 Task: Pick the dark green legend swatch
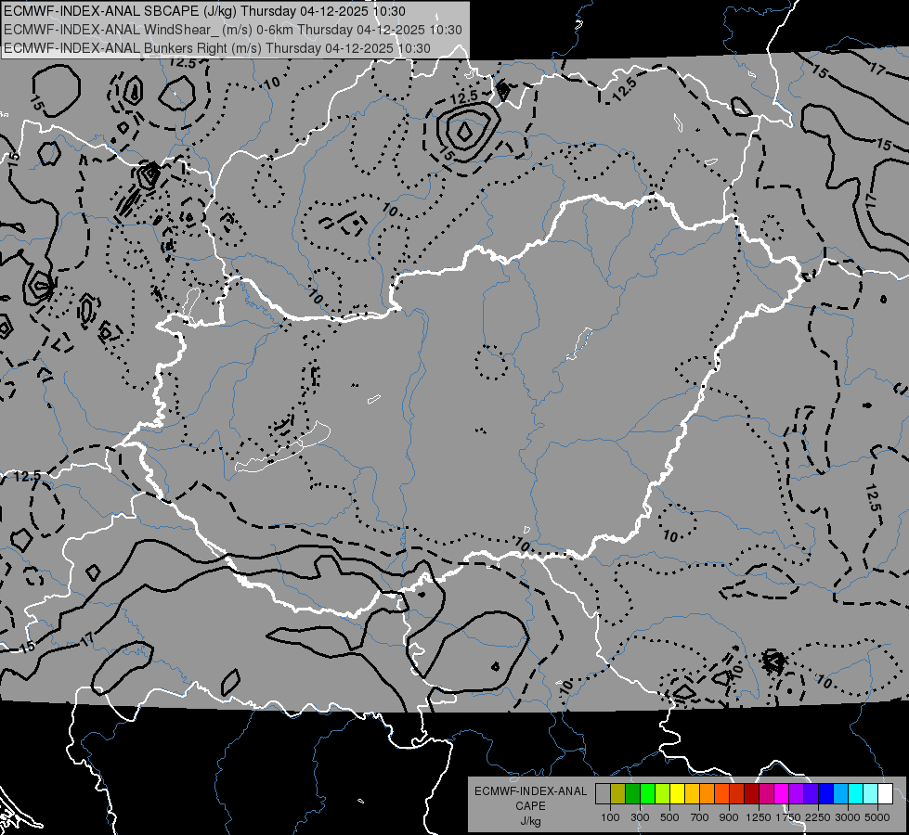pyautogui.click(x=632, y=794)
